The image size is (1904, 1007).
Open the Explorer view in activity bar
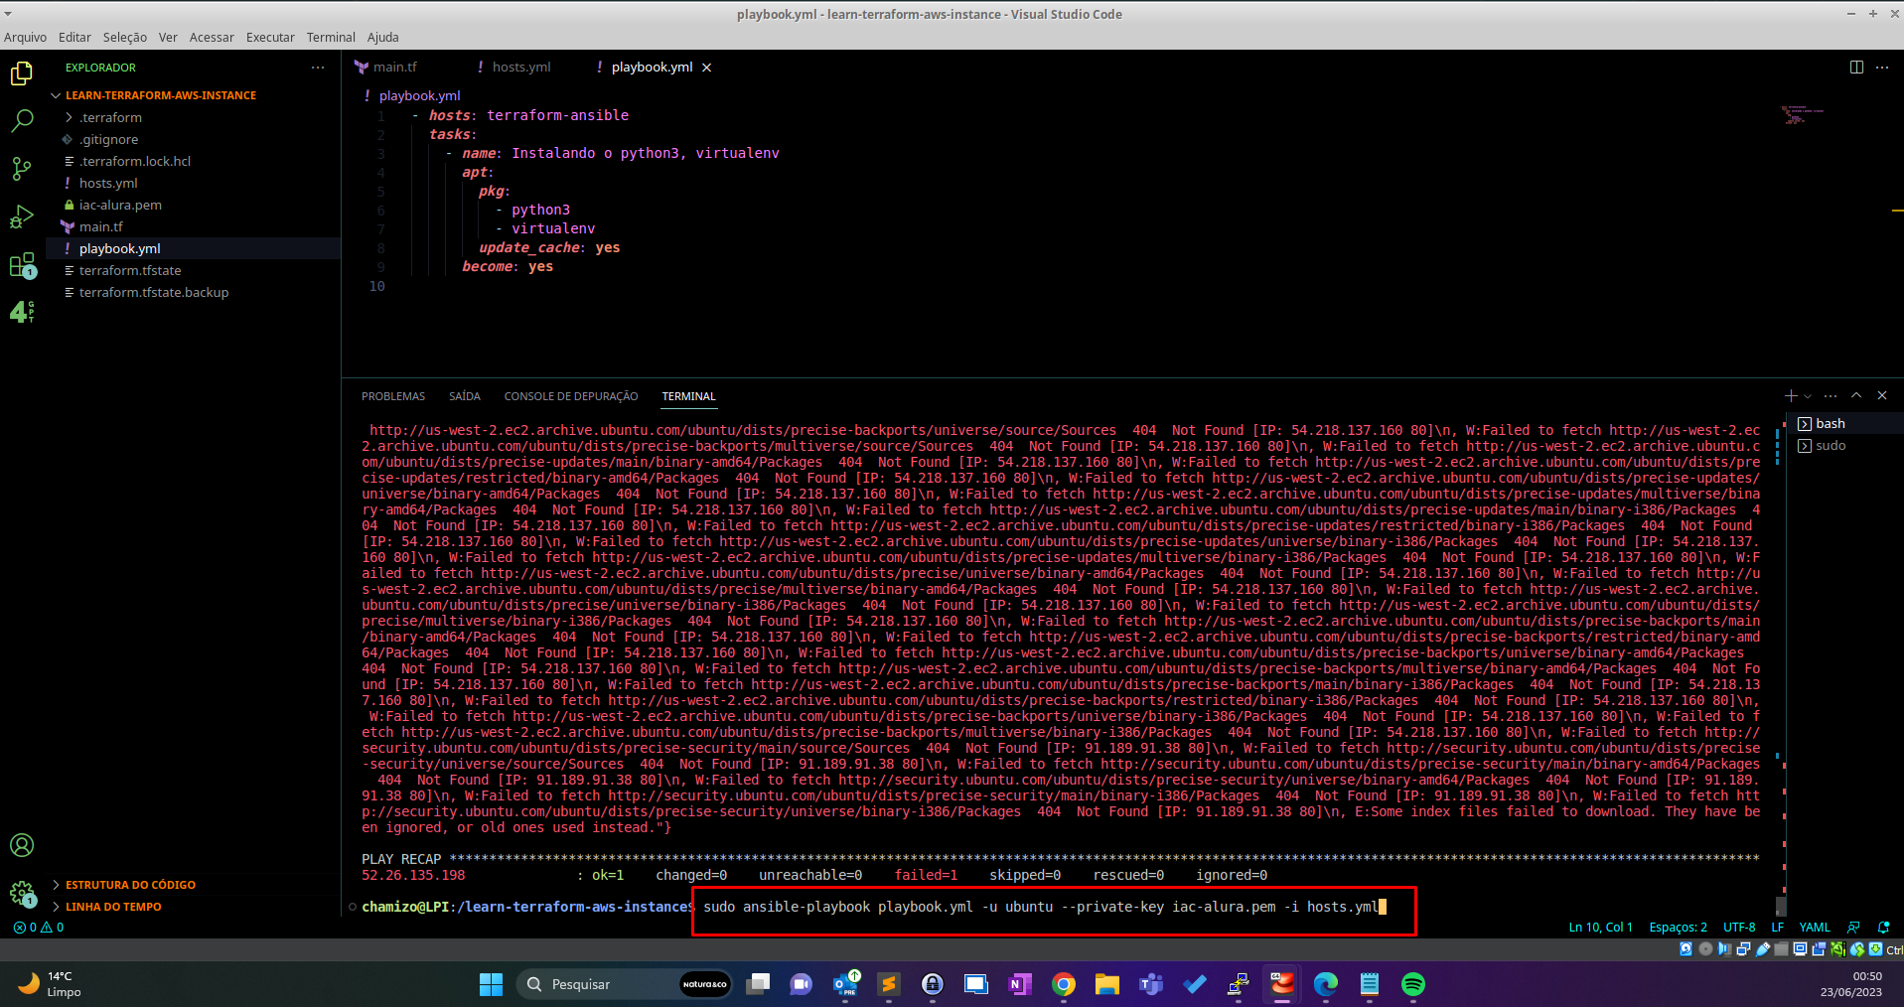tap(22, 73)
